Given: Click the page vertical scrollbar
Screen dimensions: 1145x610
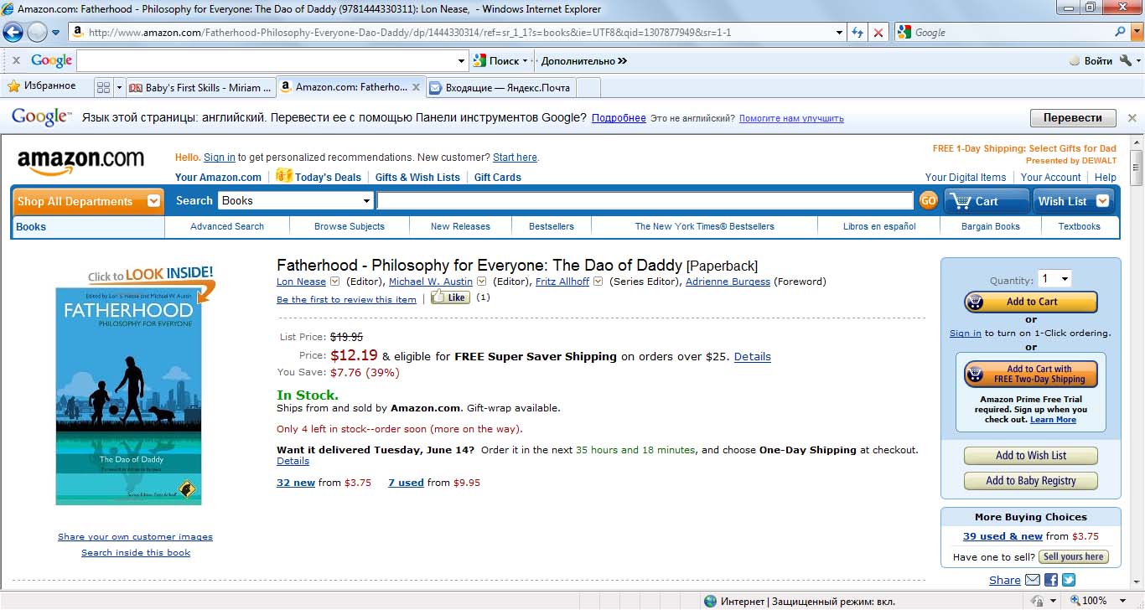Looking at the screenshot, I should click(x=1137, y=363).
